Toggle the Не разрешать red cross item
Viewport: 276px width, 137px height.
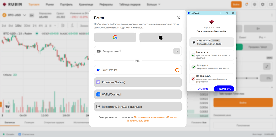tap(193, 79)
